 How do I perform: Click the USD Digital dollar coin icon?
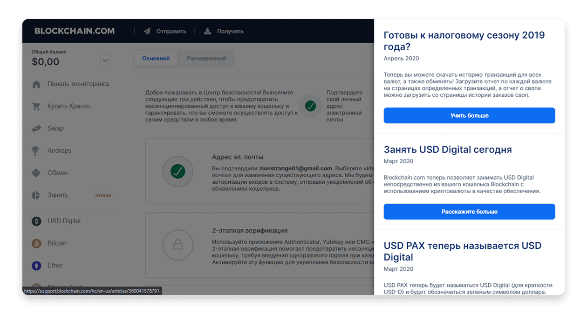tap(36, 221)
